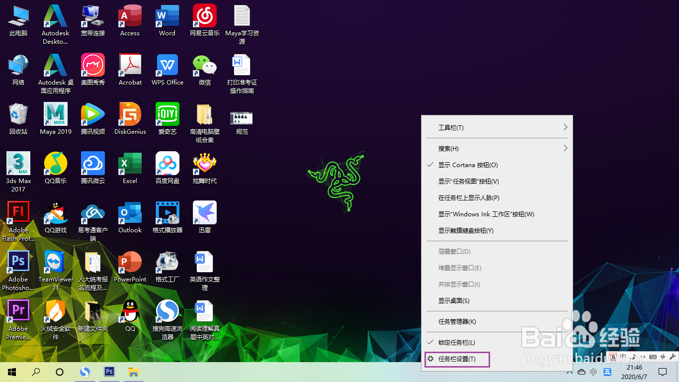
Task: Open taskbar search magnifier
Action: (36, 372)
